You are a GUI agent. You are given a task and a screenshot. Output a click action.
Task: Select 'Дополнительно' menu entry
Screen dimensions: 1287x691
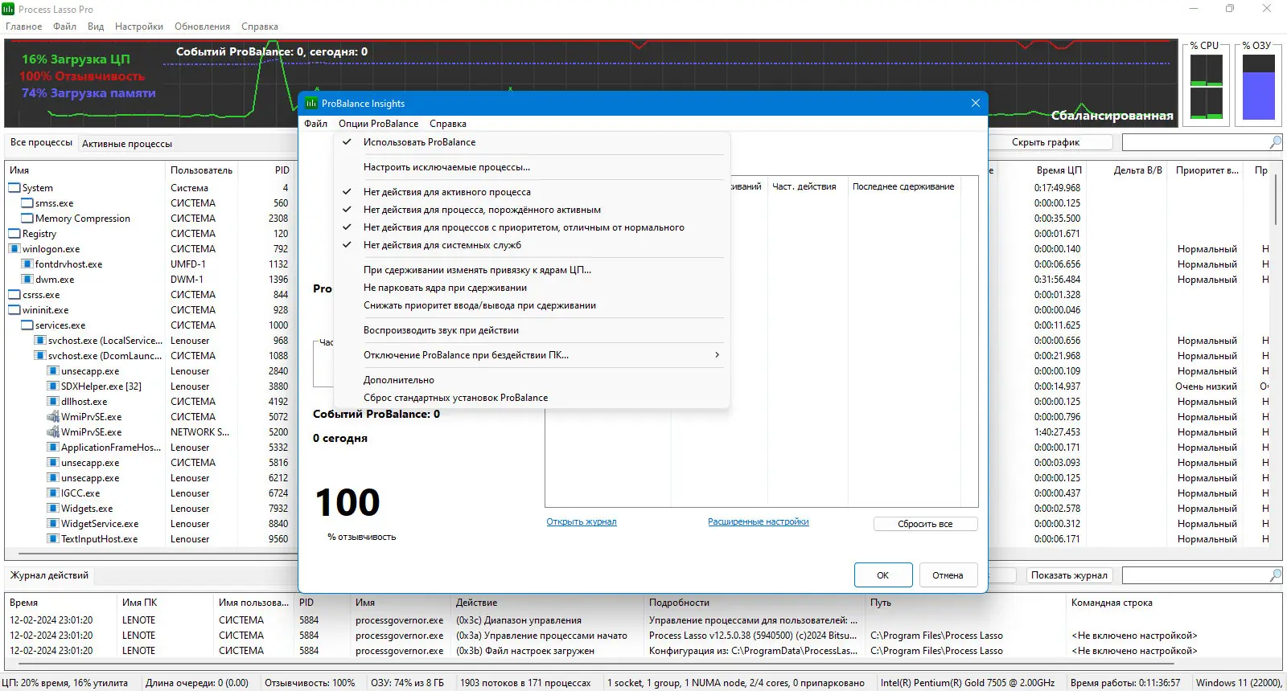(531, 380)
